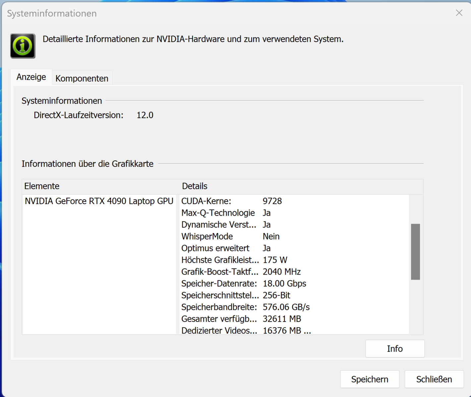Click the details list scrollbar thumb

[x=415, y=252]
